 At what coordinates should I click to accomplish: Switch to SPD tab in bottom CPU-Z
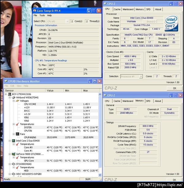[148, 101]
